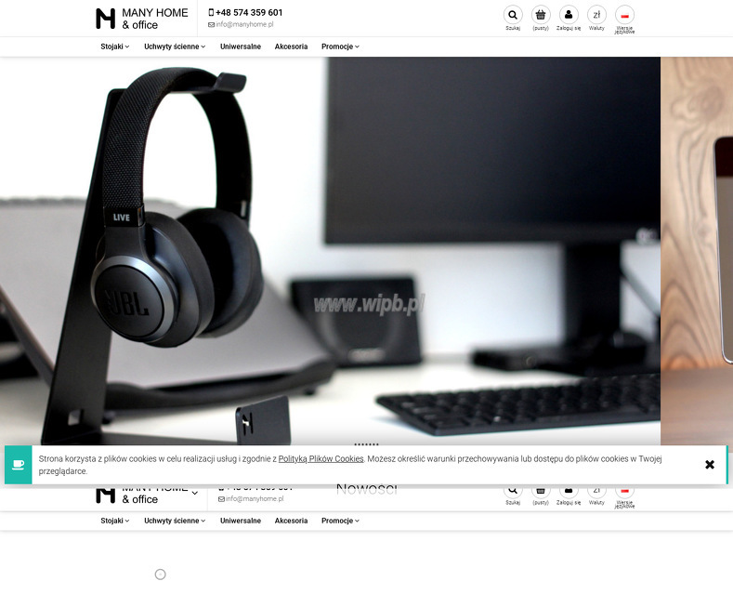Click the teal cup icon on cookie bar

tap(19, 465)
